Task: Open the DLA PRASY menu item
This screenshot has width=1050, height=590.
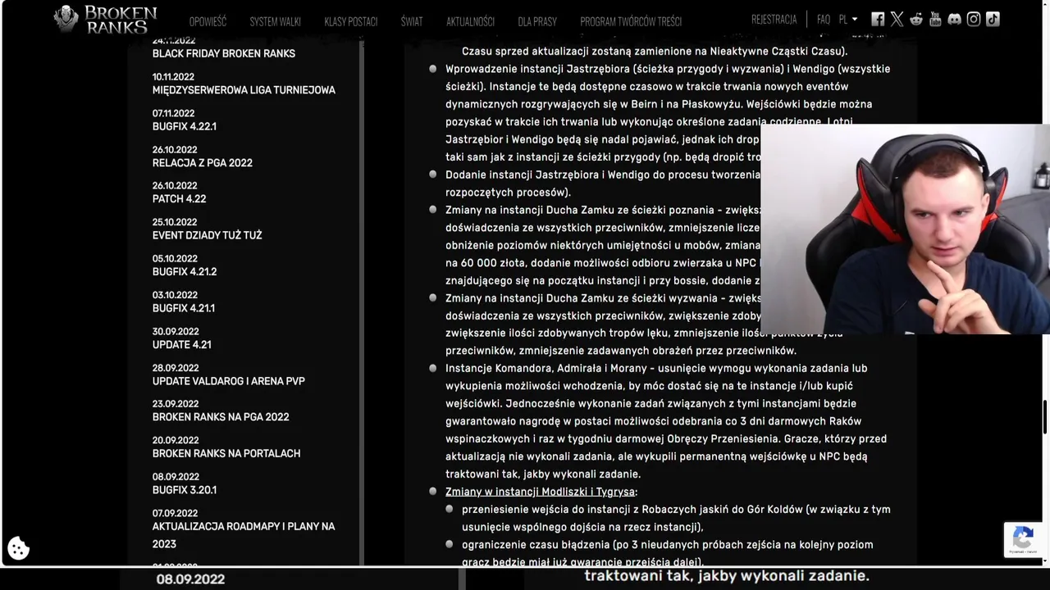Action: click(537, 21)
